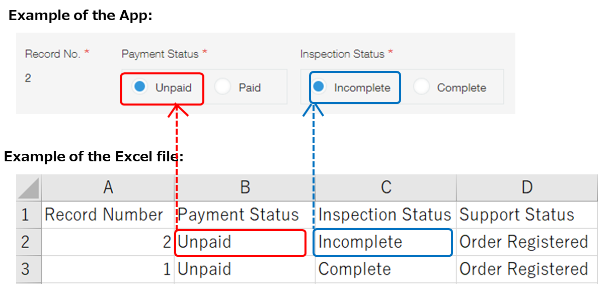
Task: Select the Paid radio button
Action: [223, 87]
